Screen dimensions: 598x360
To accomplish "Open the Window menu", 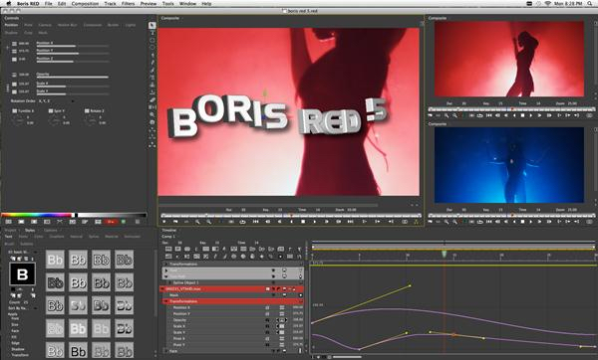I will (x=187, y=3).
